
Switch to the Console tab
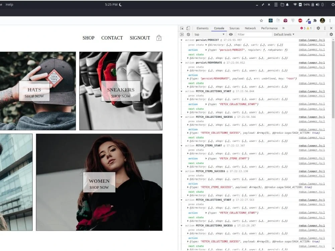pyautogui.click(x=219, y=28)
